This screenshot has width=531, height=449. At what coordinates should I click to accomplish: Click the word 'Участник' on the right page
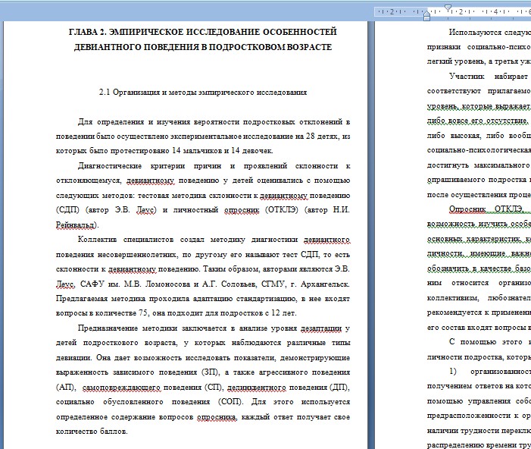(x=467, y=77)
